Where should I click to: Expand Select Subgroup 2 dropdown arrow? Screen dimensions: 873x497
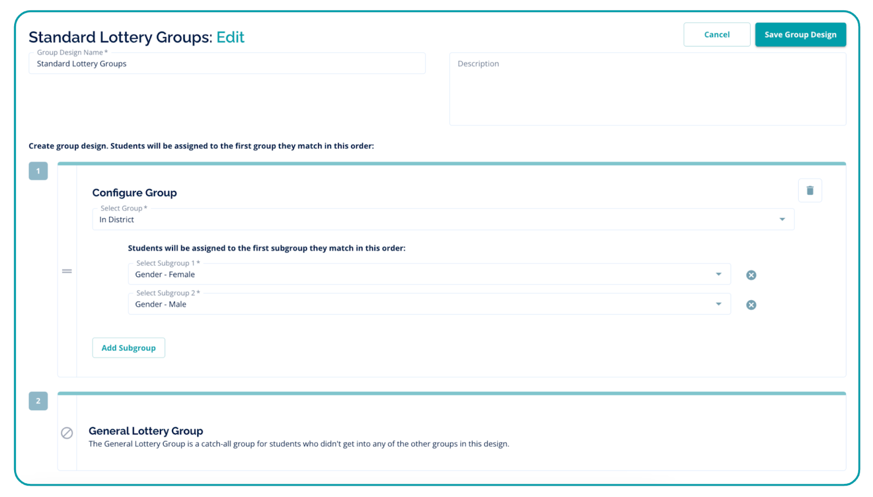click(x=719, y=304)
